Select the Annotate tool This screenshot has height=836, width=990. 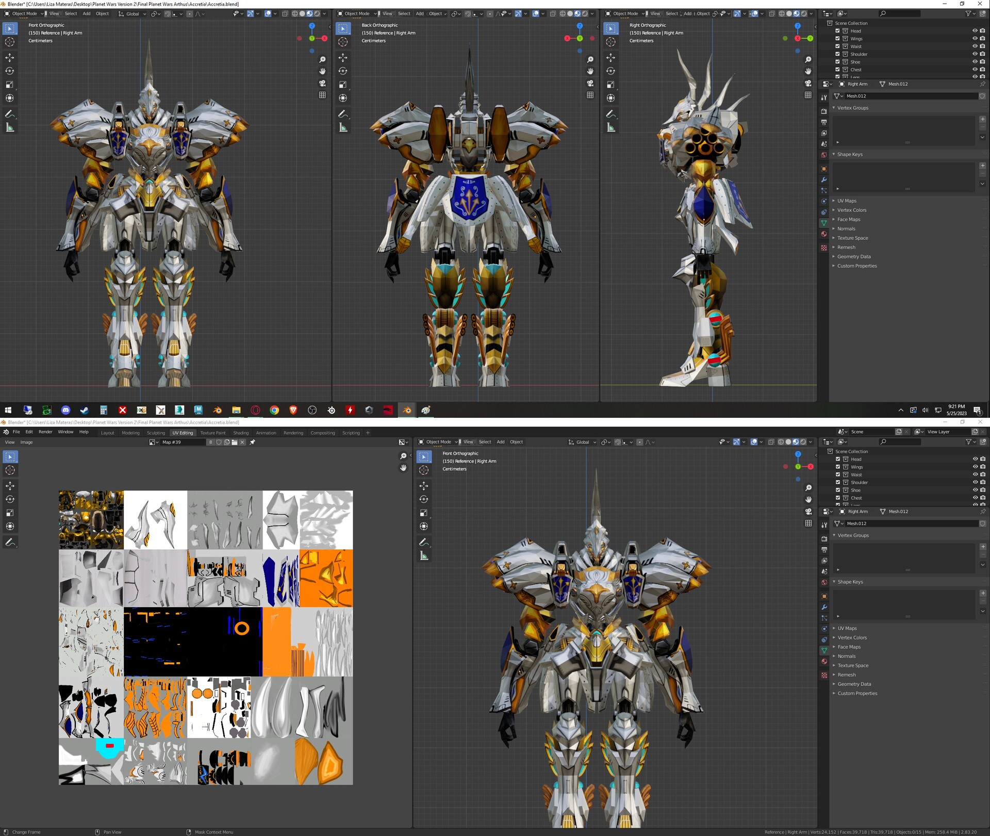click(9, 113)
